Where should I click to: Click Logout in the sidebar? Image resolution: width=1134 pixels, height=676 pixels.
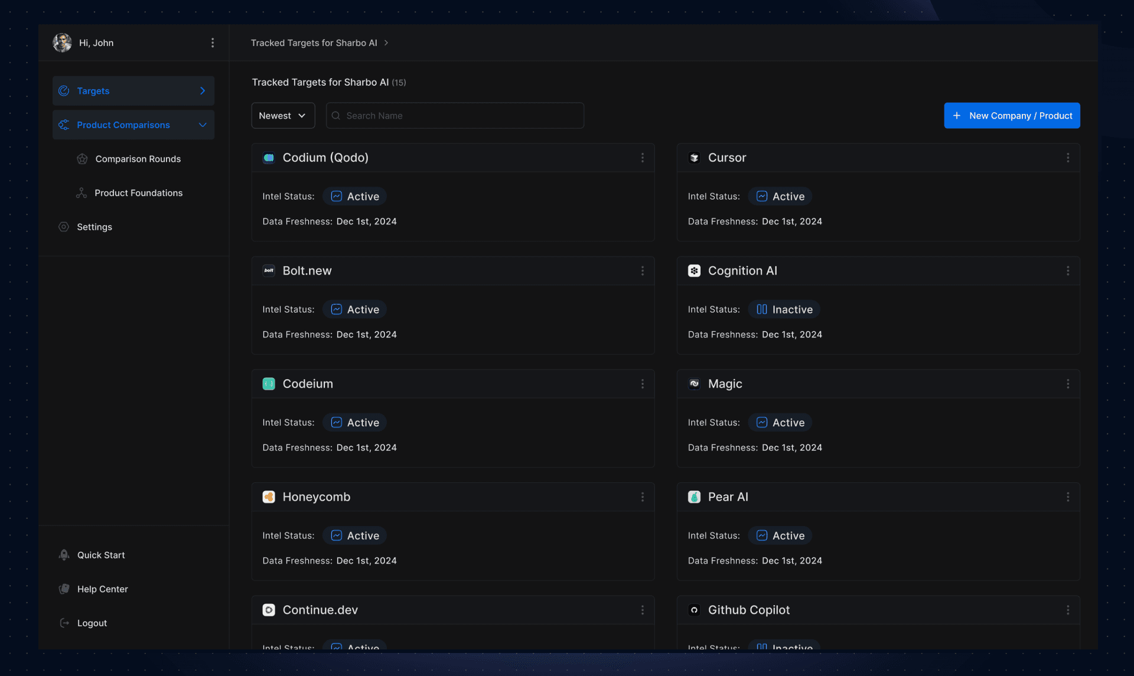92,623
